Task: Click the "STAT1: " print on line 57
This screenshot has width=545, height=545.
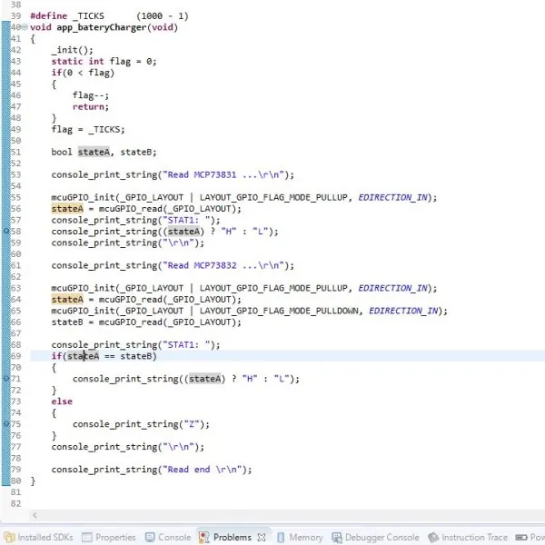Action: (135, 221)
